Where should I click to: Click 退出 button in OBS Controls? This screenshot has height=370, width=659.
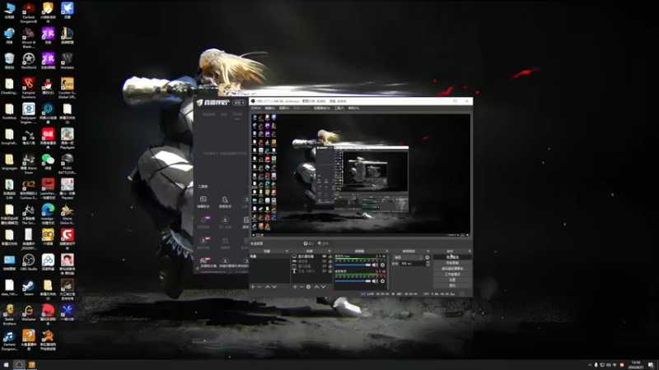tap(452, 285)
